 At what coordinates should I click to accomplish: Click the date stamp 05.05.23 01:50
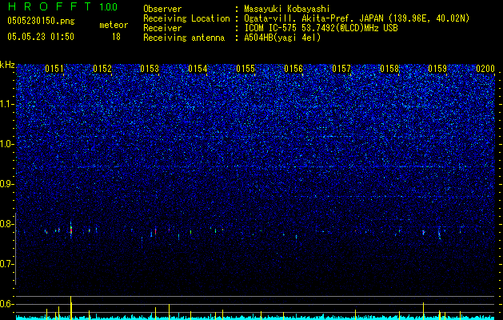[x=41, y=37]
